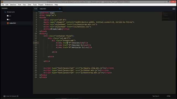177x99 pixels.
Task: Click the minimap preview
Action: pyautogui.click(x=169, y=16)
